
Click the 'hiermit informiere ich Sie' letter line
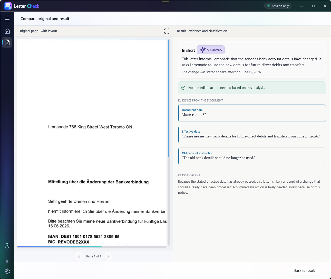[107, 211]
